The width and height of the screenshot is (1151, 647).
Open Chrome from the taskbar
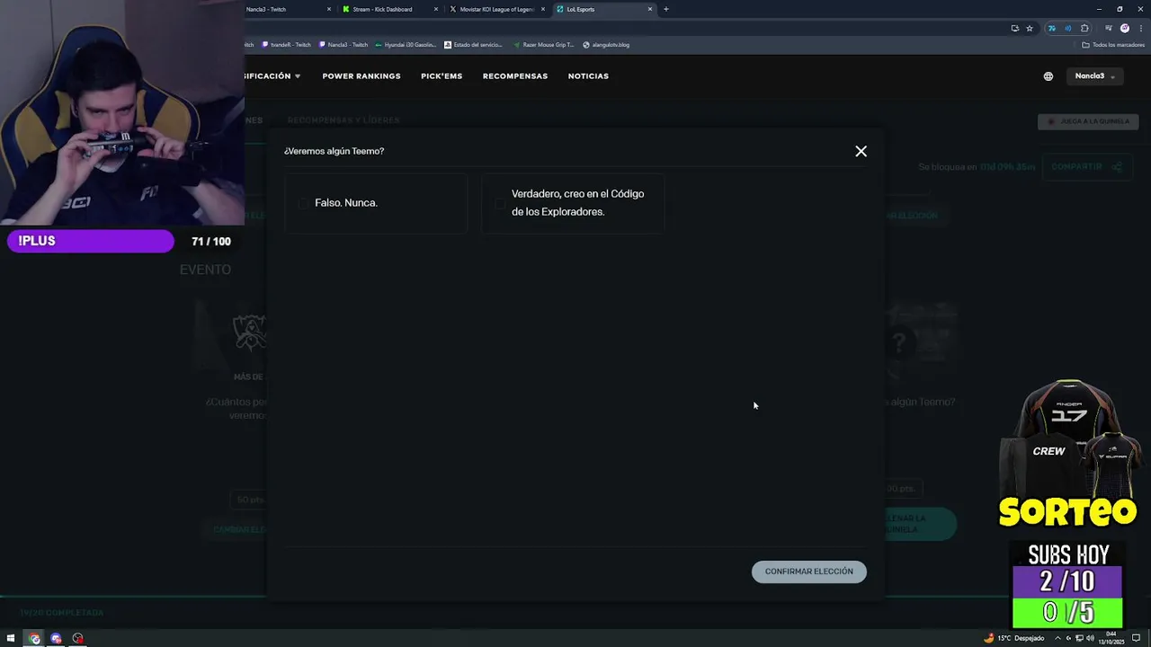34,639
